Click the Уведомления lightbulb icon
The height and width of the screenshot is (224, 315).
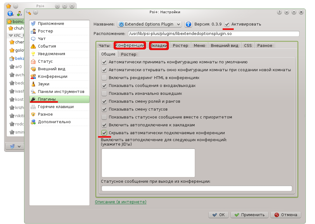33,54
